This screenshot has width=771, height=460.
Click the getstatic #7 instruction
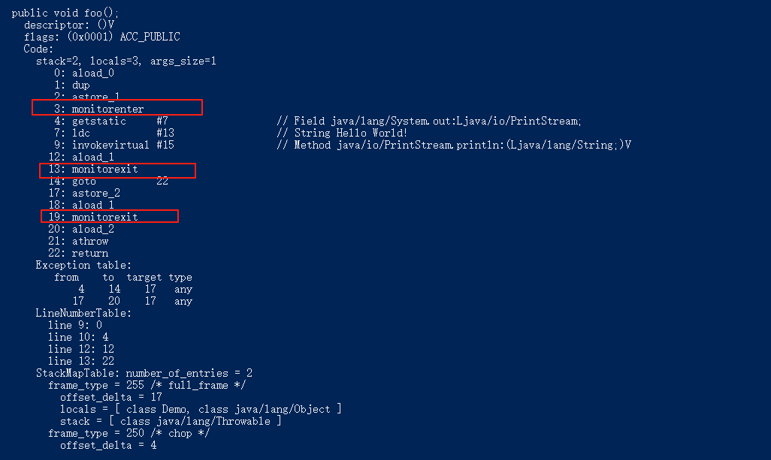[x=111, y=121]
